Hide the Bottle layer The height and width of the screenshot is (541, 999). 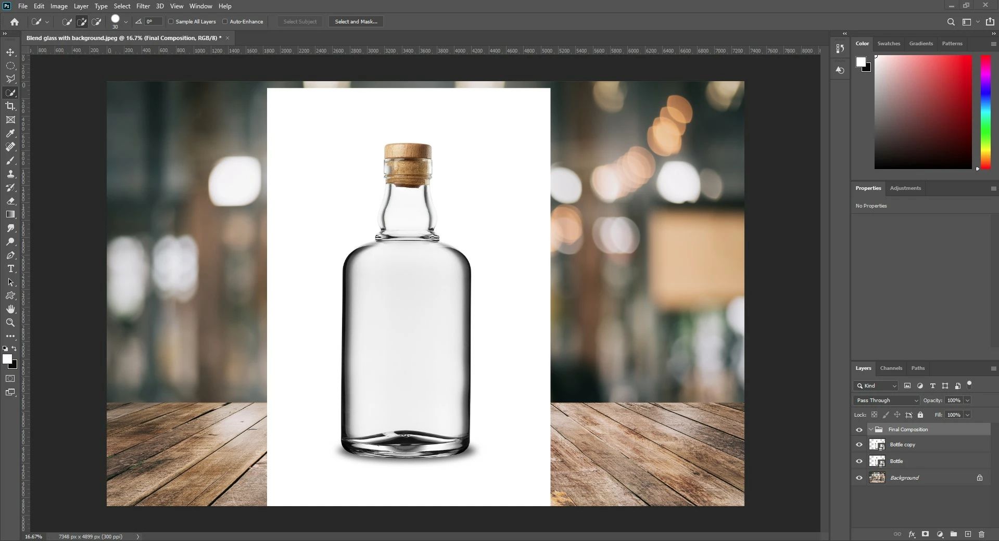859,461
